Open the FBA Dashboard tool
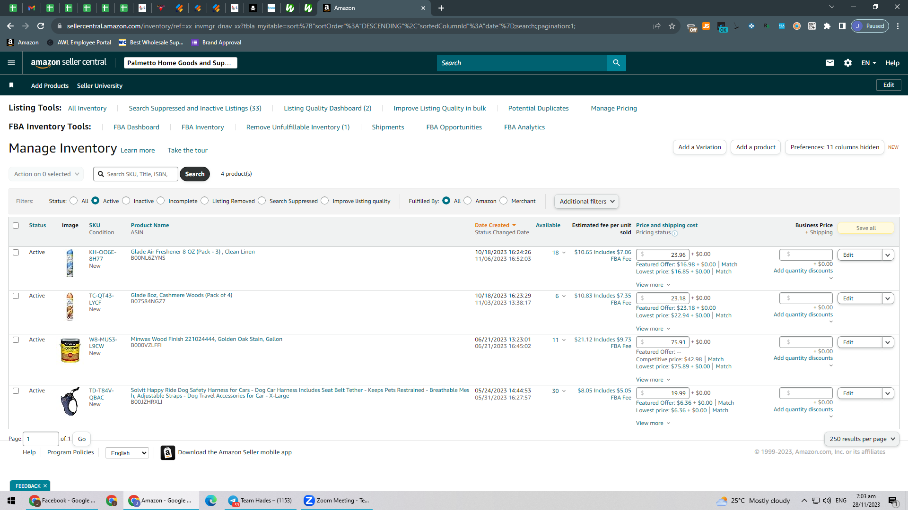 click(x=136, y=127)
